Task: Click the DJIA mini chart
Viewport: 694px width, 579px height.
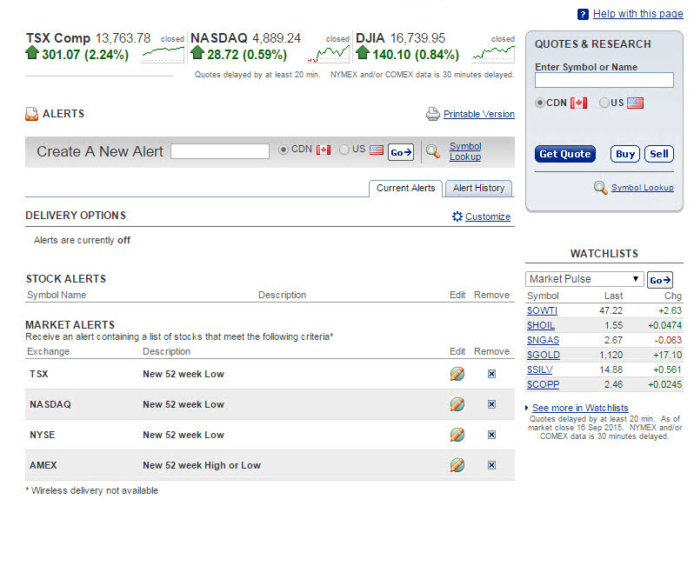Action: coord(493,55)
